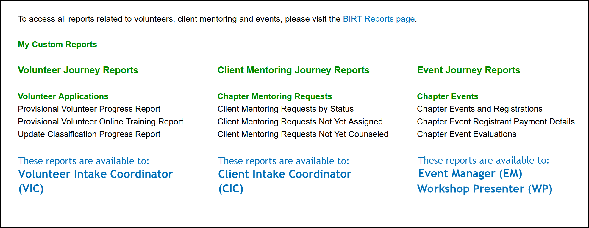589x228 pixels.
Task: Open Client Mentoring Requests by Status
Action: pyautogui.click(x=285, y=109)
